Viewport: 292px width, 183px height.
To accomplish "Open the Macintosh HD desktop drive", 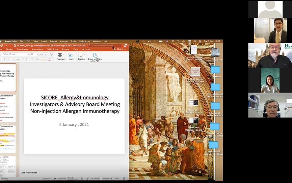I will click(x=215, y=52).
